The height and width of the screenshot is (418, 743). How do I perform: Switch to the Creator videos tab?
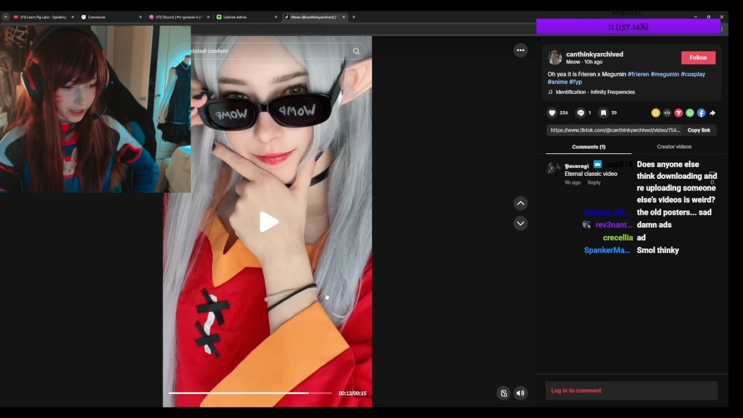[674, 147]
